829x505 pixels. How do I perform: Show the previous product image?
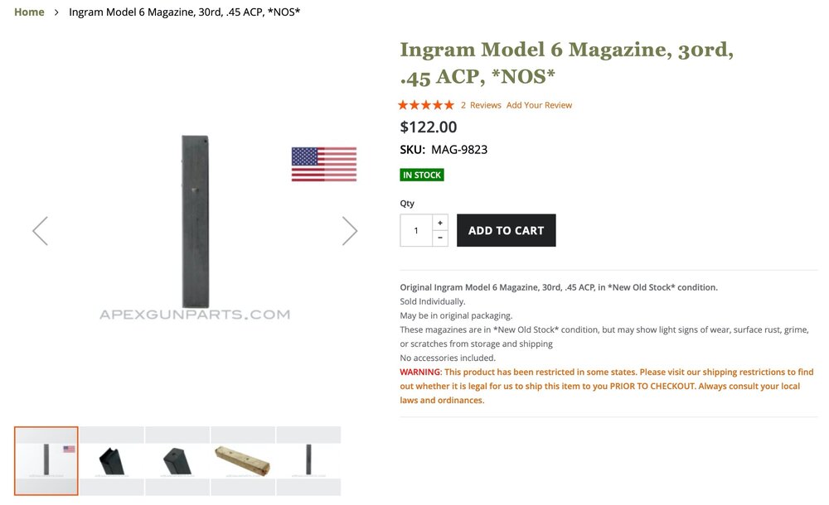pyautogui.click(x=40, y=231)
